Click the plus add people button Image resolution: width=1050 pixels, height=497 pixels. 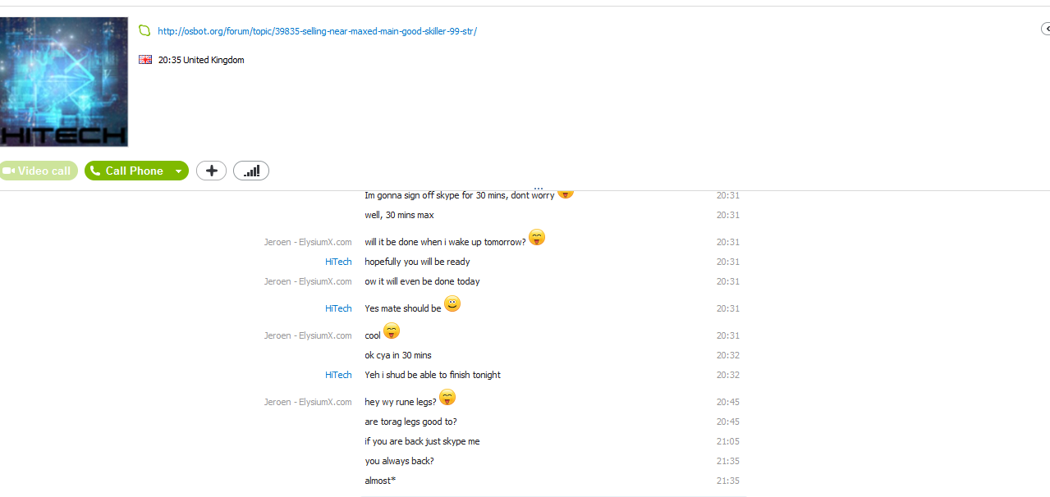(x=211, y=171)
